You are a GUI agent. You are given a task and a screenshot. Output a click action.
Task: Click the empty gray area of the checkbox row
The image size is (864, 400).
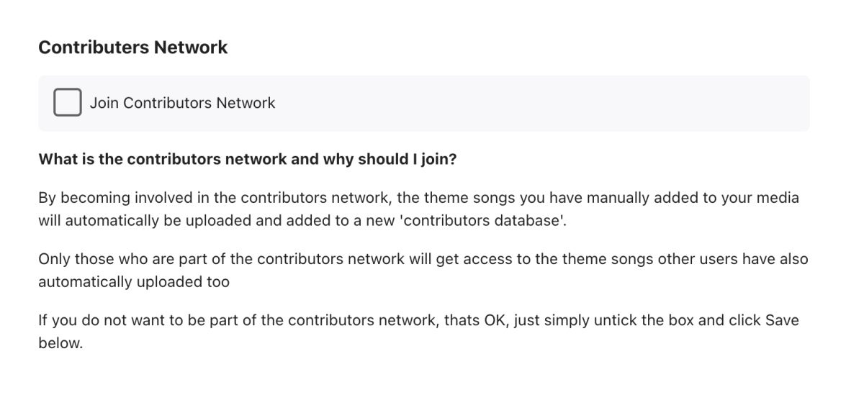(540, 103)
